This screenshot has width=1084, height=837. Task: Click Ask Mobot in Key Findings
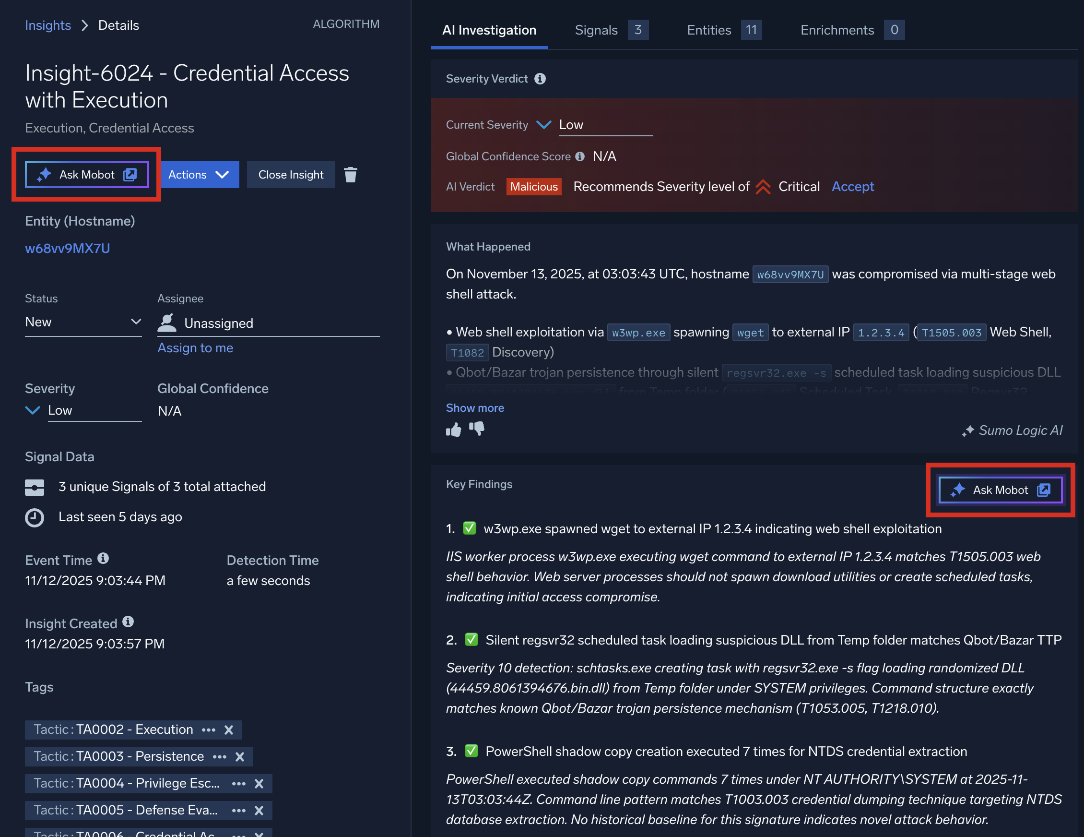click(x=1000, y=490)
